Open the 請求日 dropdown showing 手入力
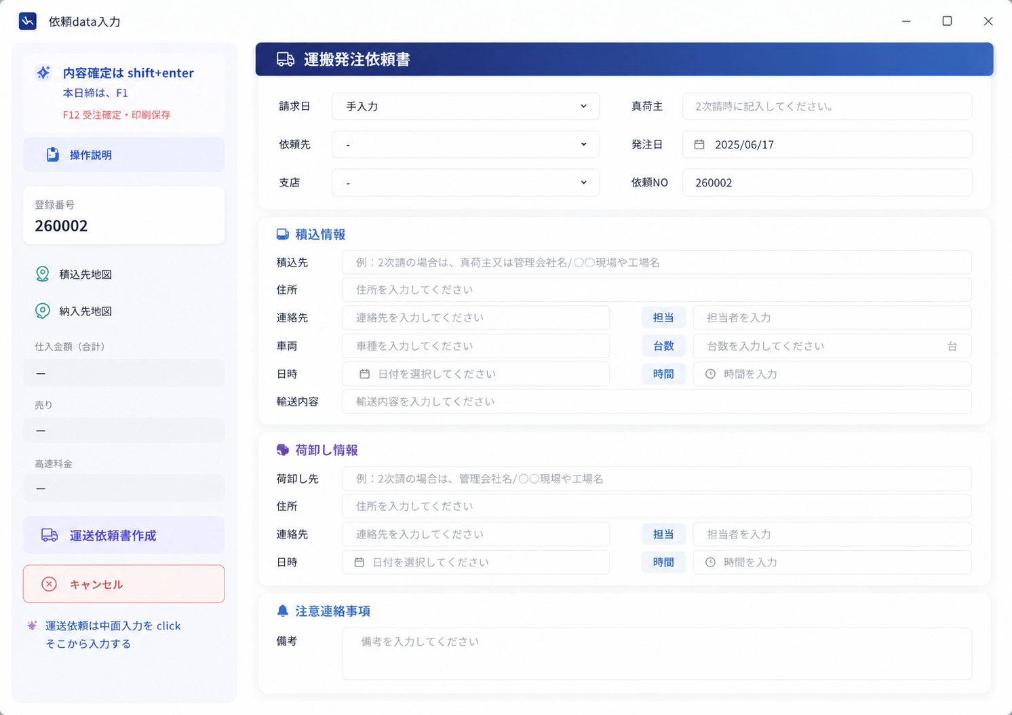This screenshot has width=1012, height=715. tap(465, 107)
